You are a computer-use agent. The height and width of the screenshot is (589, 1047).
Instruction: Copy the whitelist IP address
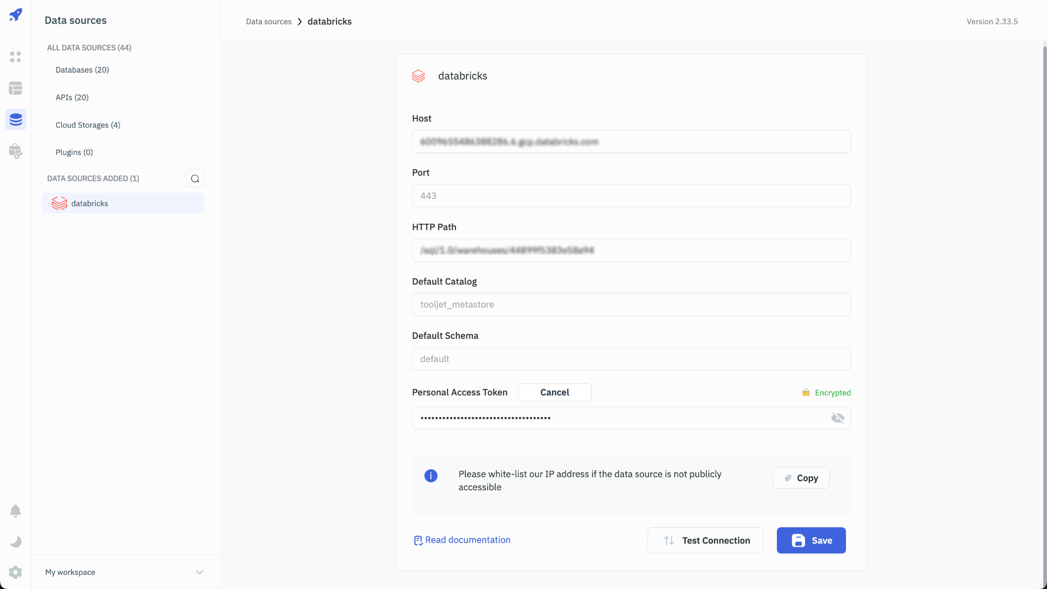click(x=801, y=478)
